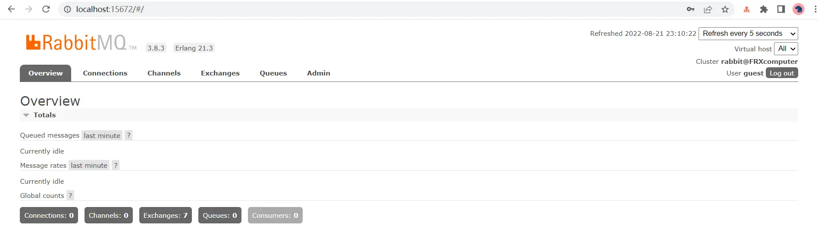Bookmark page with star icon
This screenshot has width=818, height=229.
coord(725,9)
